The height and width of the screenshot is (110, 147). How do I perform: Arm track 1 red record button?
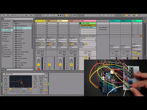pos(39,69)
